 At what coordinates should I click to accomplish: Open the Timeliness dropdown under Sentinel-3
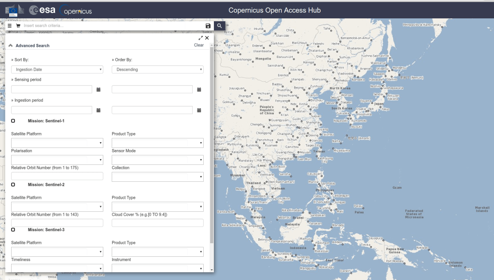coord(56,268)
